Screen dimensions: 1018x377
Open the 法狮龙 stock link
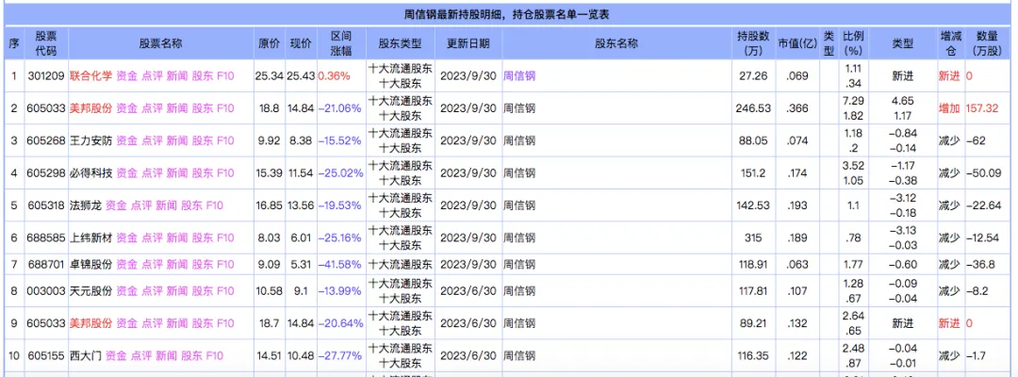pos(86,205)
